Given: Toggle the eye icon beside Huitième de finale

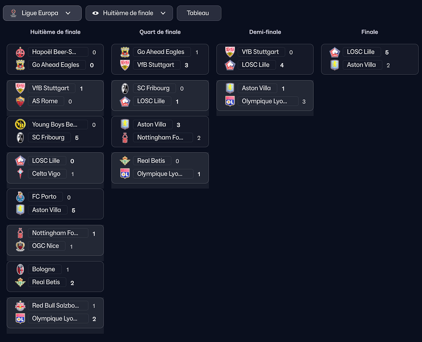Looking at the screenshot, I should click(x=95, y=13).
